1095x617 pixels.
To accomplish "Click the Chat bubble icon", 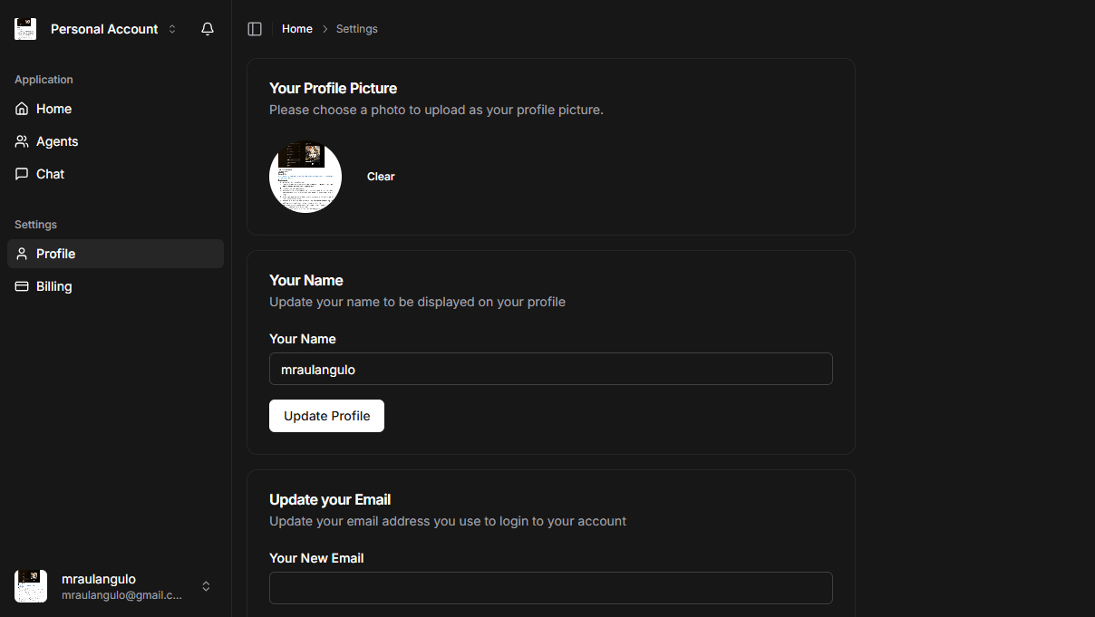I will (22, 174).
